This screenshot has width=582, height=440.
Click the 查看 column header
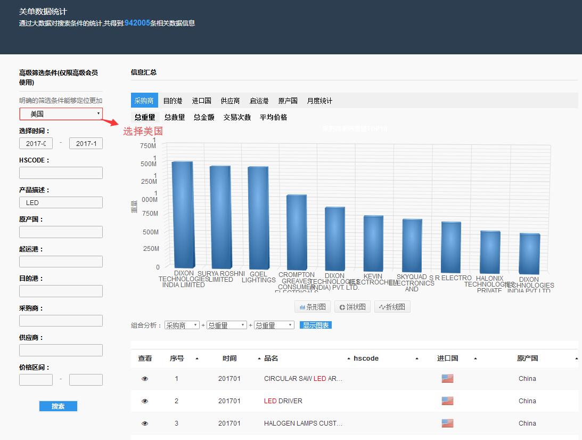coord(145,358)
